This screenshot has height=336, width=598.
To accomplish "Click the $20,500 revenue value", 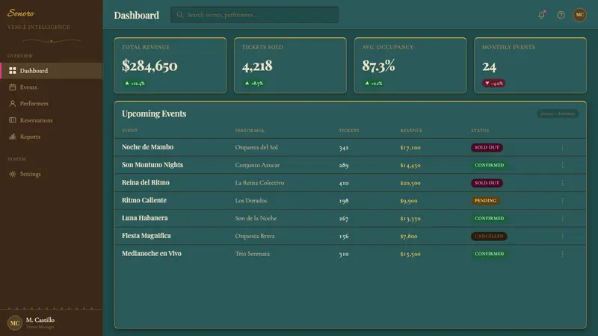I will pos(410,183).
